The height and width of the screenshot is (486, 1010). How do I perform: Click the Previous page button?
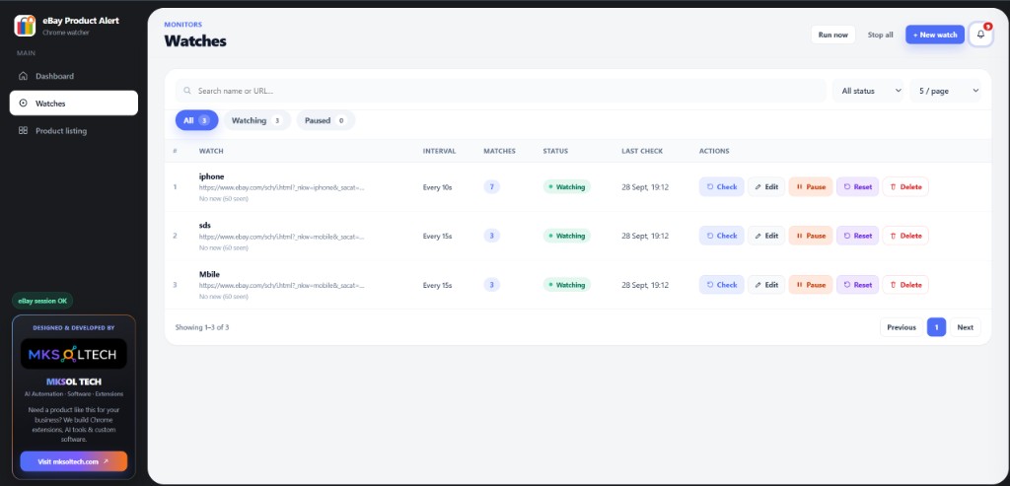[x=902, y=327]
